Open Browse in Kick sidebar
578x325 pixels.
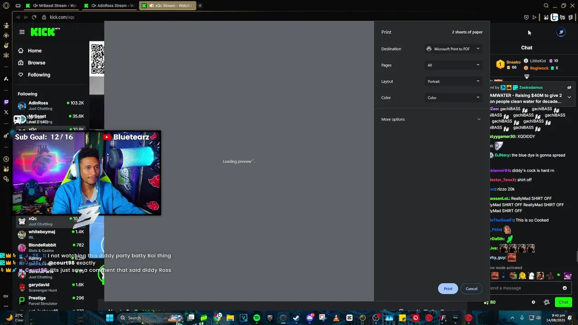37,63
